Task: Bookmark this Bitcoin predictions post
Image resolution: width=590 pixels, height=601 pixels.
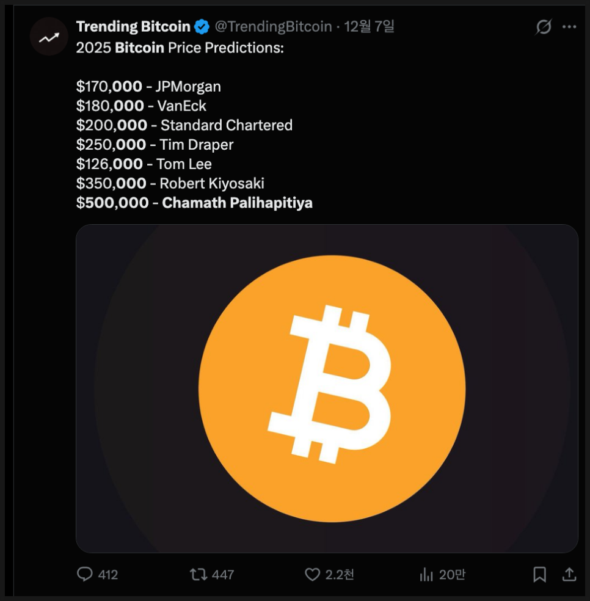Action: tap(539, 574)
